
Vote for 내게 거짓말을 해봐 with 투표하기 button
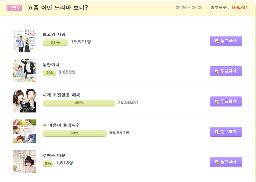coord(226,101)
